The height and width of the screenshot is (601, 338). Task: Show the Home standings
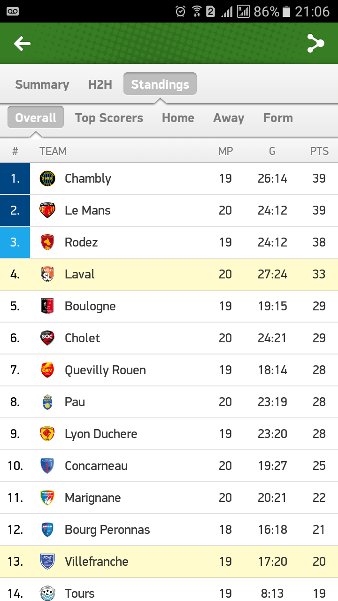[x=178, y=118]
